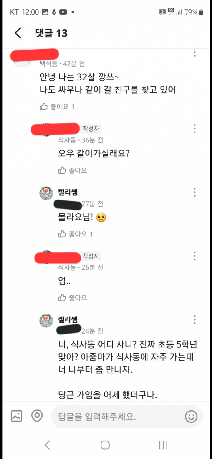212x459 pixels.
Task: Add a location with the pin icon
Action: click(x=37, y=416)
